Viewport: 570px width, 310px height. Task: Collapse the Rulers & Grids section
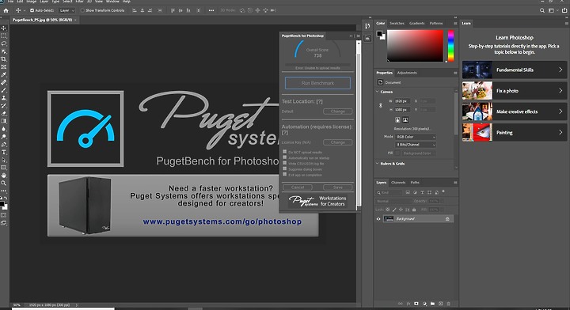[377, 164]
